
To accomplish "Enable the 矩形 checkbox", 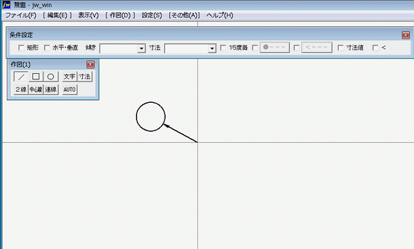I will 21,48.
